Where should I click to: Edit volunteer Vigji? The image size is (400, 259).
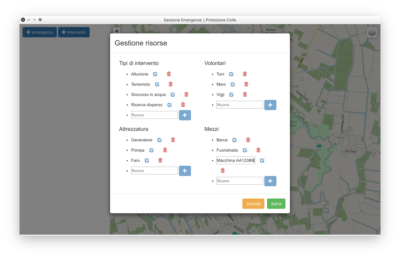[232, 94]
